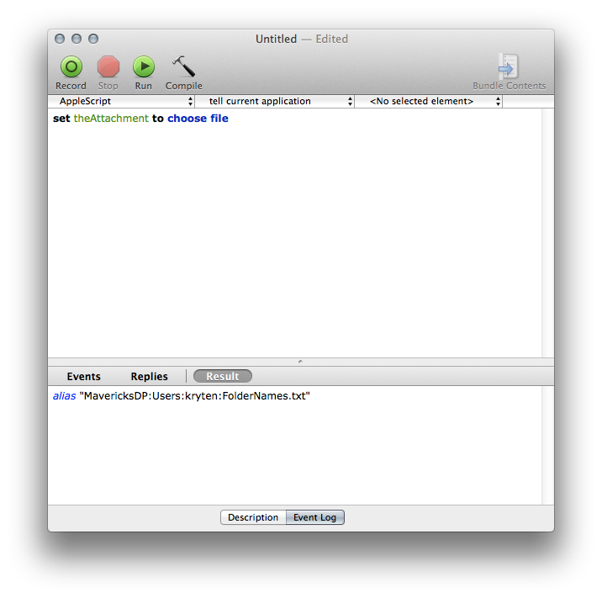Click the choose file command text
Screen dimensions: 602x598
coord(198,119)
